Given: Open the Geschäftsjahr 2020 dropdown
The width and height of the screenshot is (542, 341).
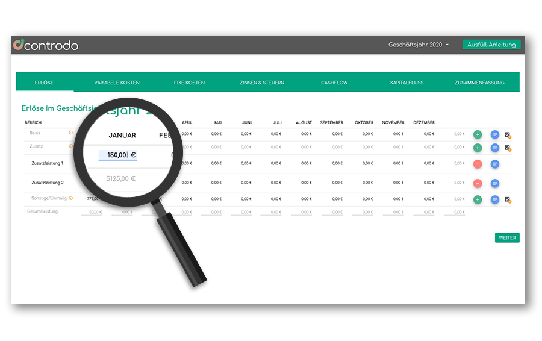Looking at the screenshot, I should (419, 45).
